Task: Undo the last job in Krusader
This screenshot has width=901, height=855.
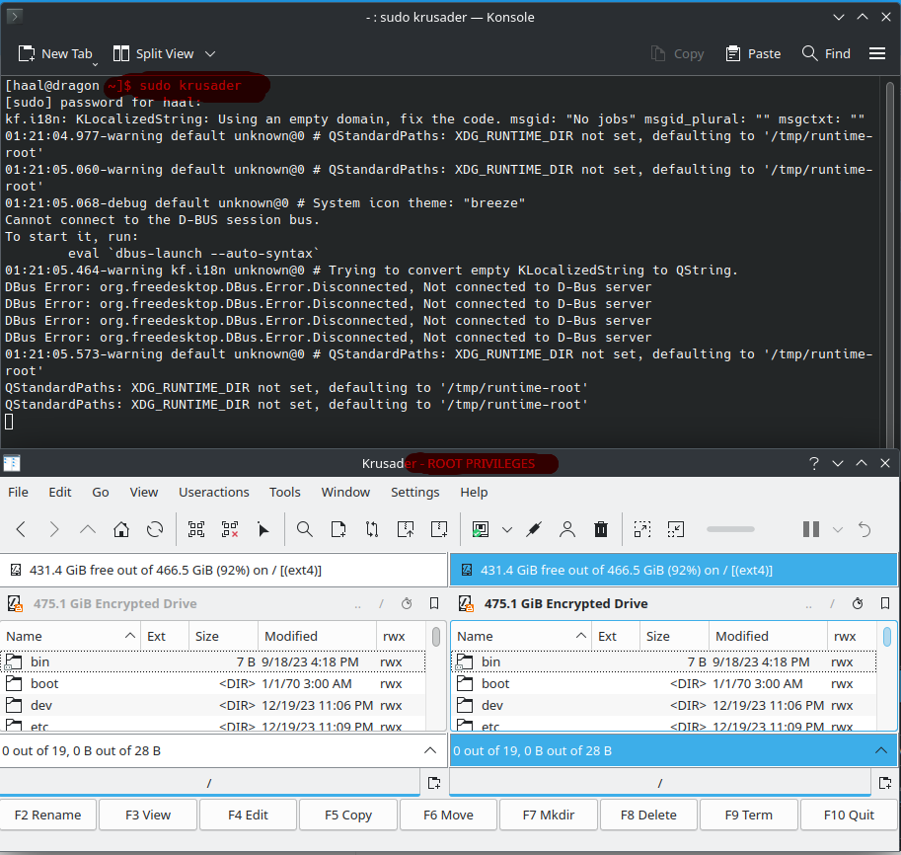Action: 864,529
